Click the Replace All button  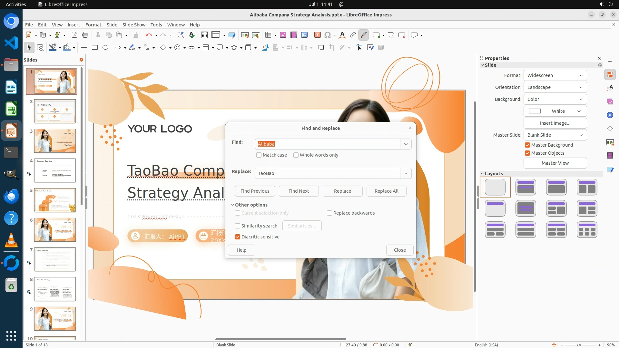click(386, 191)
